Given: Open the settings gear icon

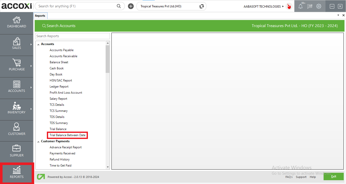Looking at the screenshot, I should coord(319,6).
